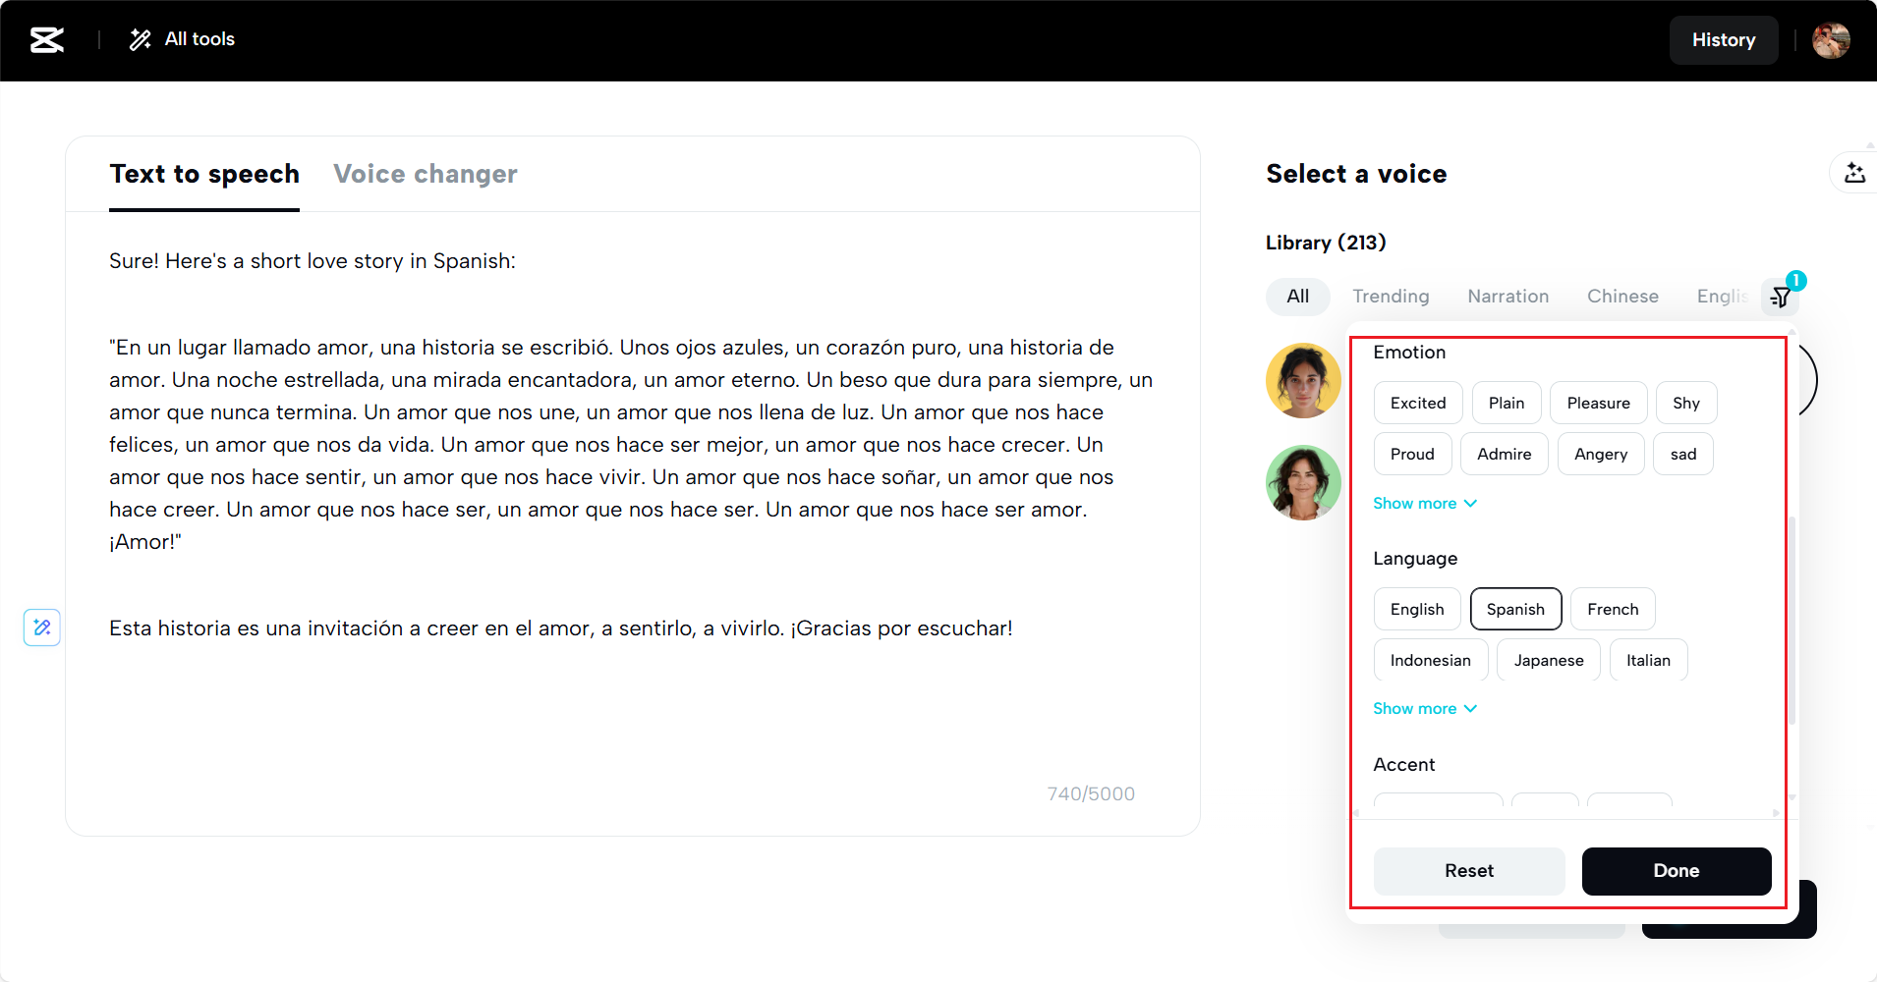
Task: Toggle the Angery emotion filter
Action: pyautogui.click(x=1601, y=454)
